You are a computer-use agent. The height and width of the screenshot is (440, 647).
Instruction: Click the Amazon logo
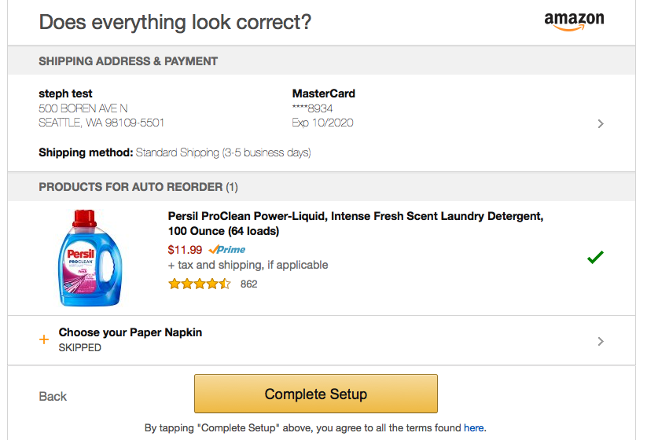pos(574,21)
